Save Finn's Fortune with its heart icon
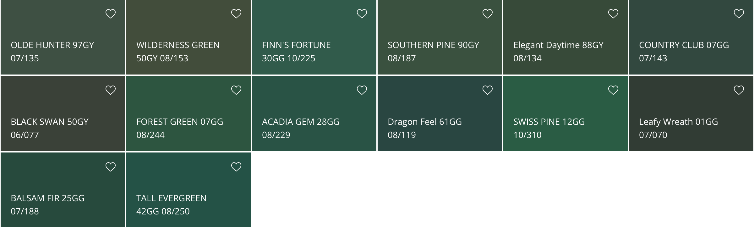754x227 pixels. point(362,14)
